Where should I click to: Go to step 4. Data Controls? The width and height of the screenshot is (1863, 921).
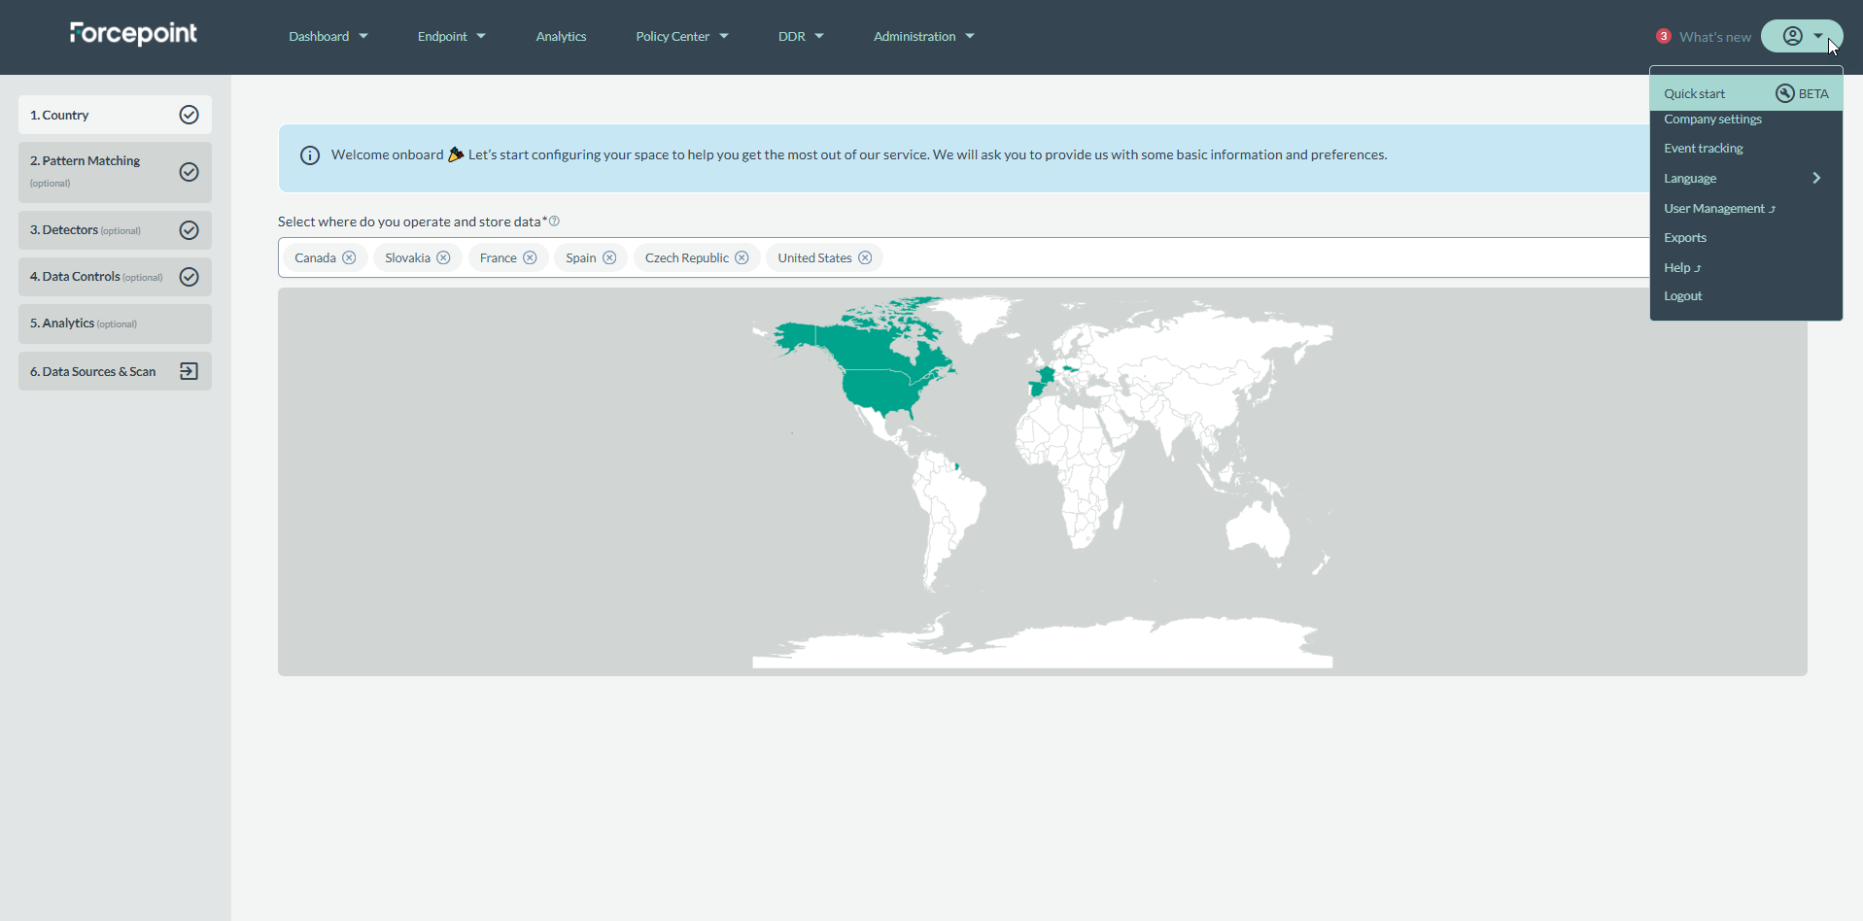tap(115, 277)
